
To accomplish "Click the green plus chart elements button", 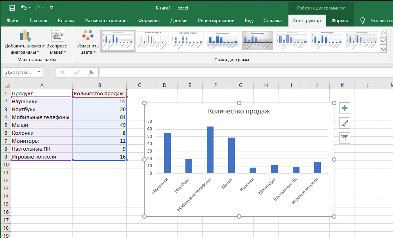I will (x=345, y=108).
